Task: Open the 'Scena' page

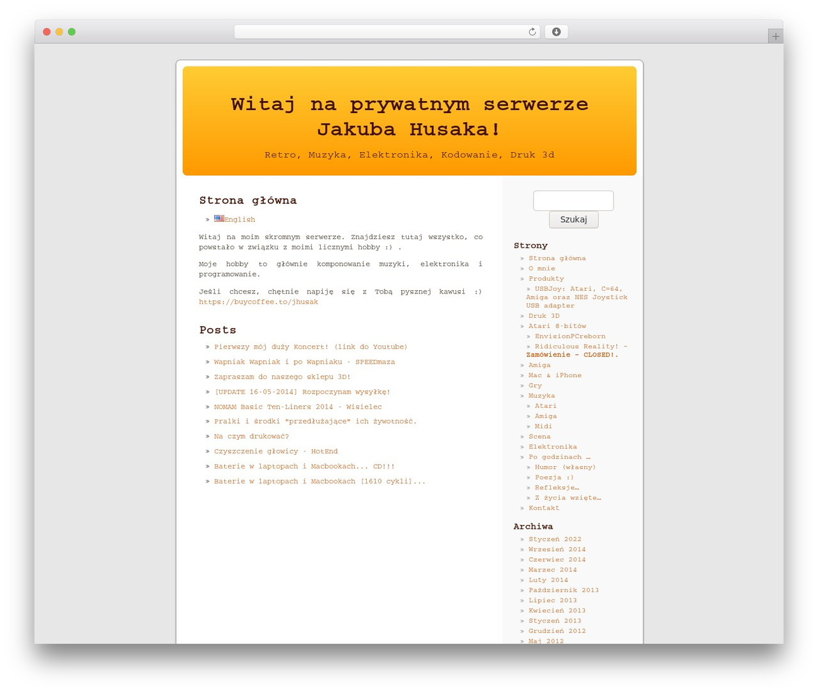Action: 539,437
